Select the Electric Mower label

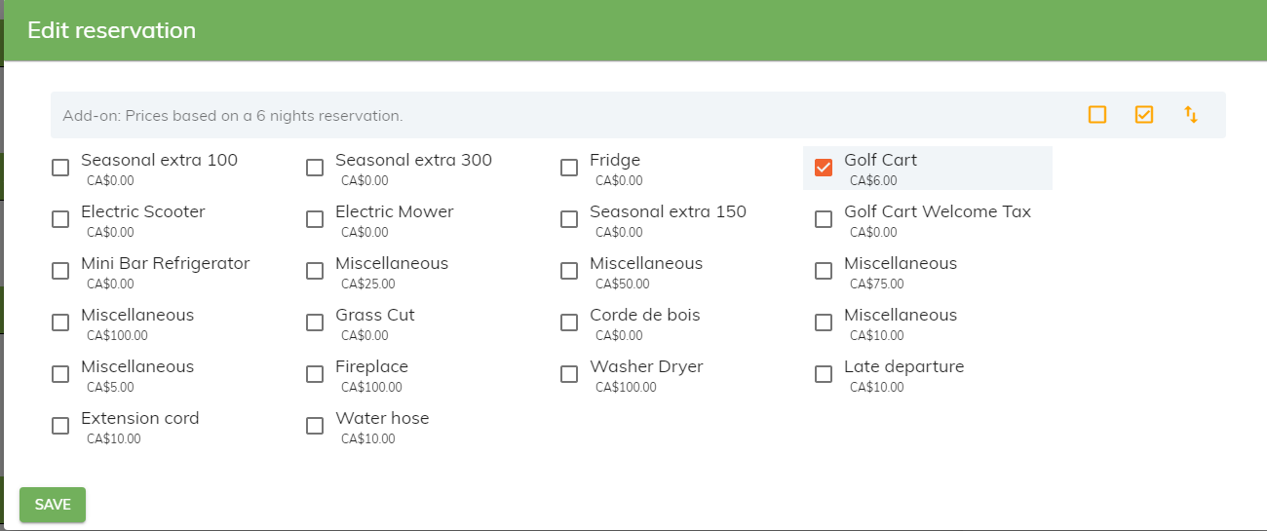(x=395, y=211)
